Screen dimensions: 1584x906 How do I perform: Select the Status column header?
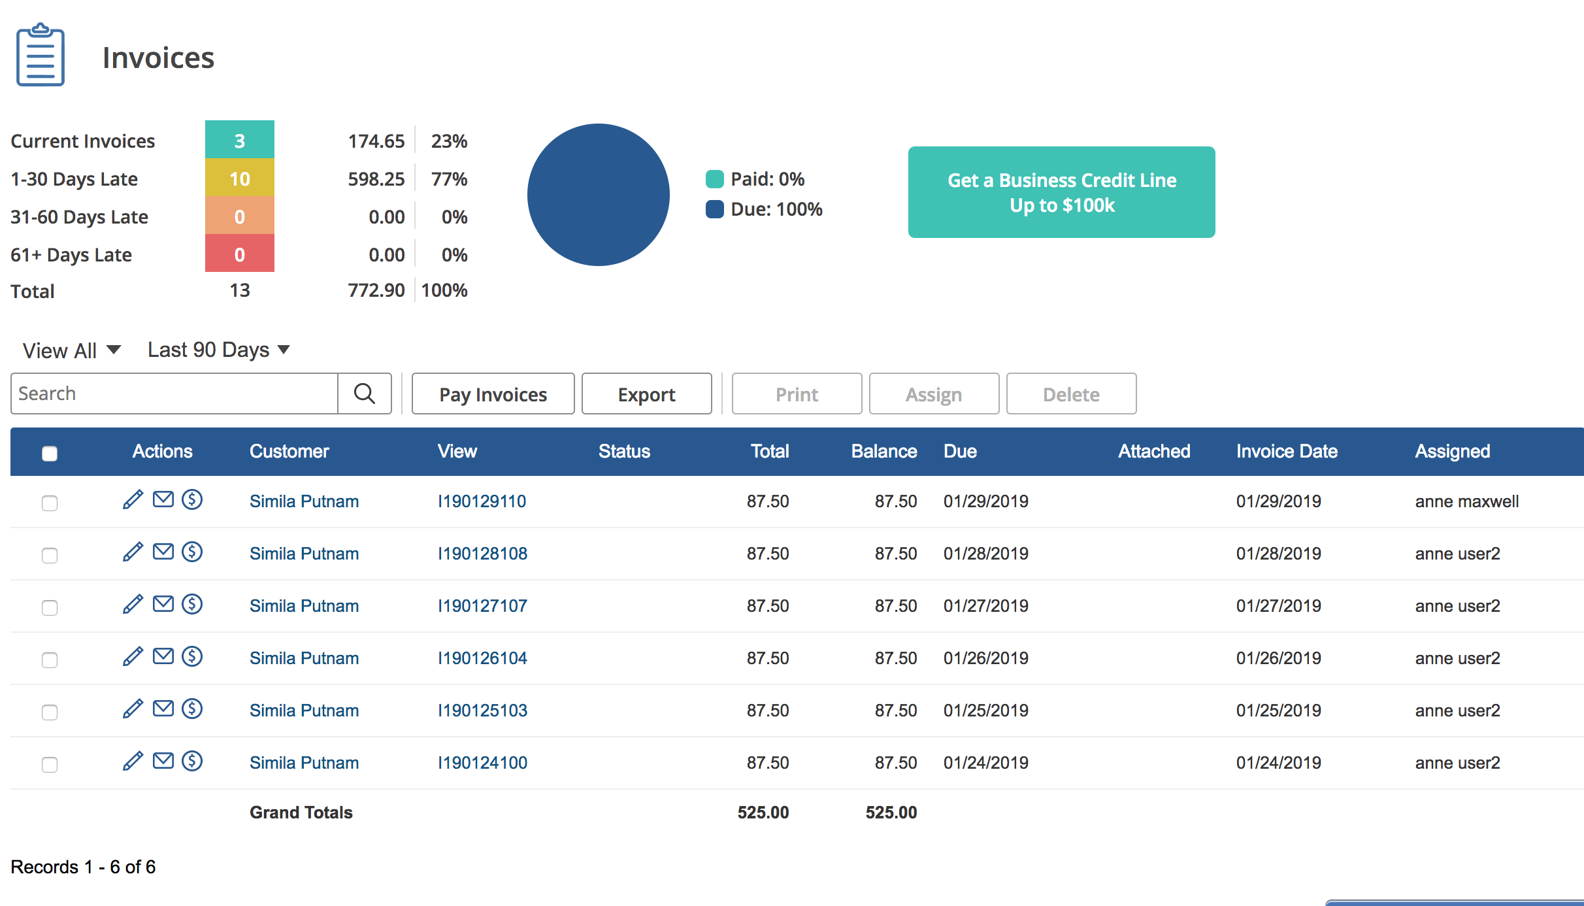(624, 451)
